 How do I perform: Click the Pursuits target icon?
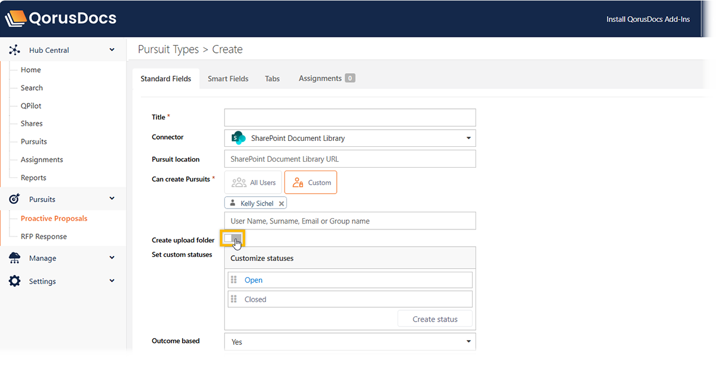[x=15, y=199]
